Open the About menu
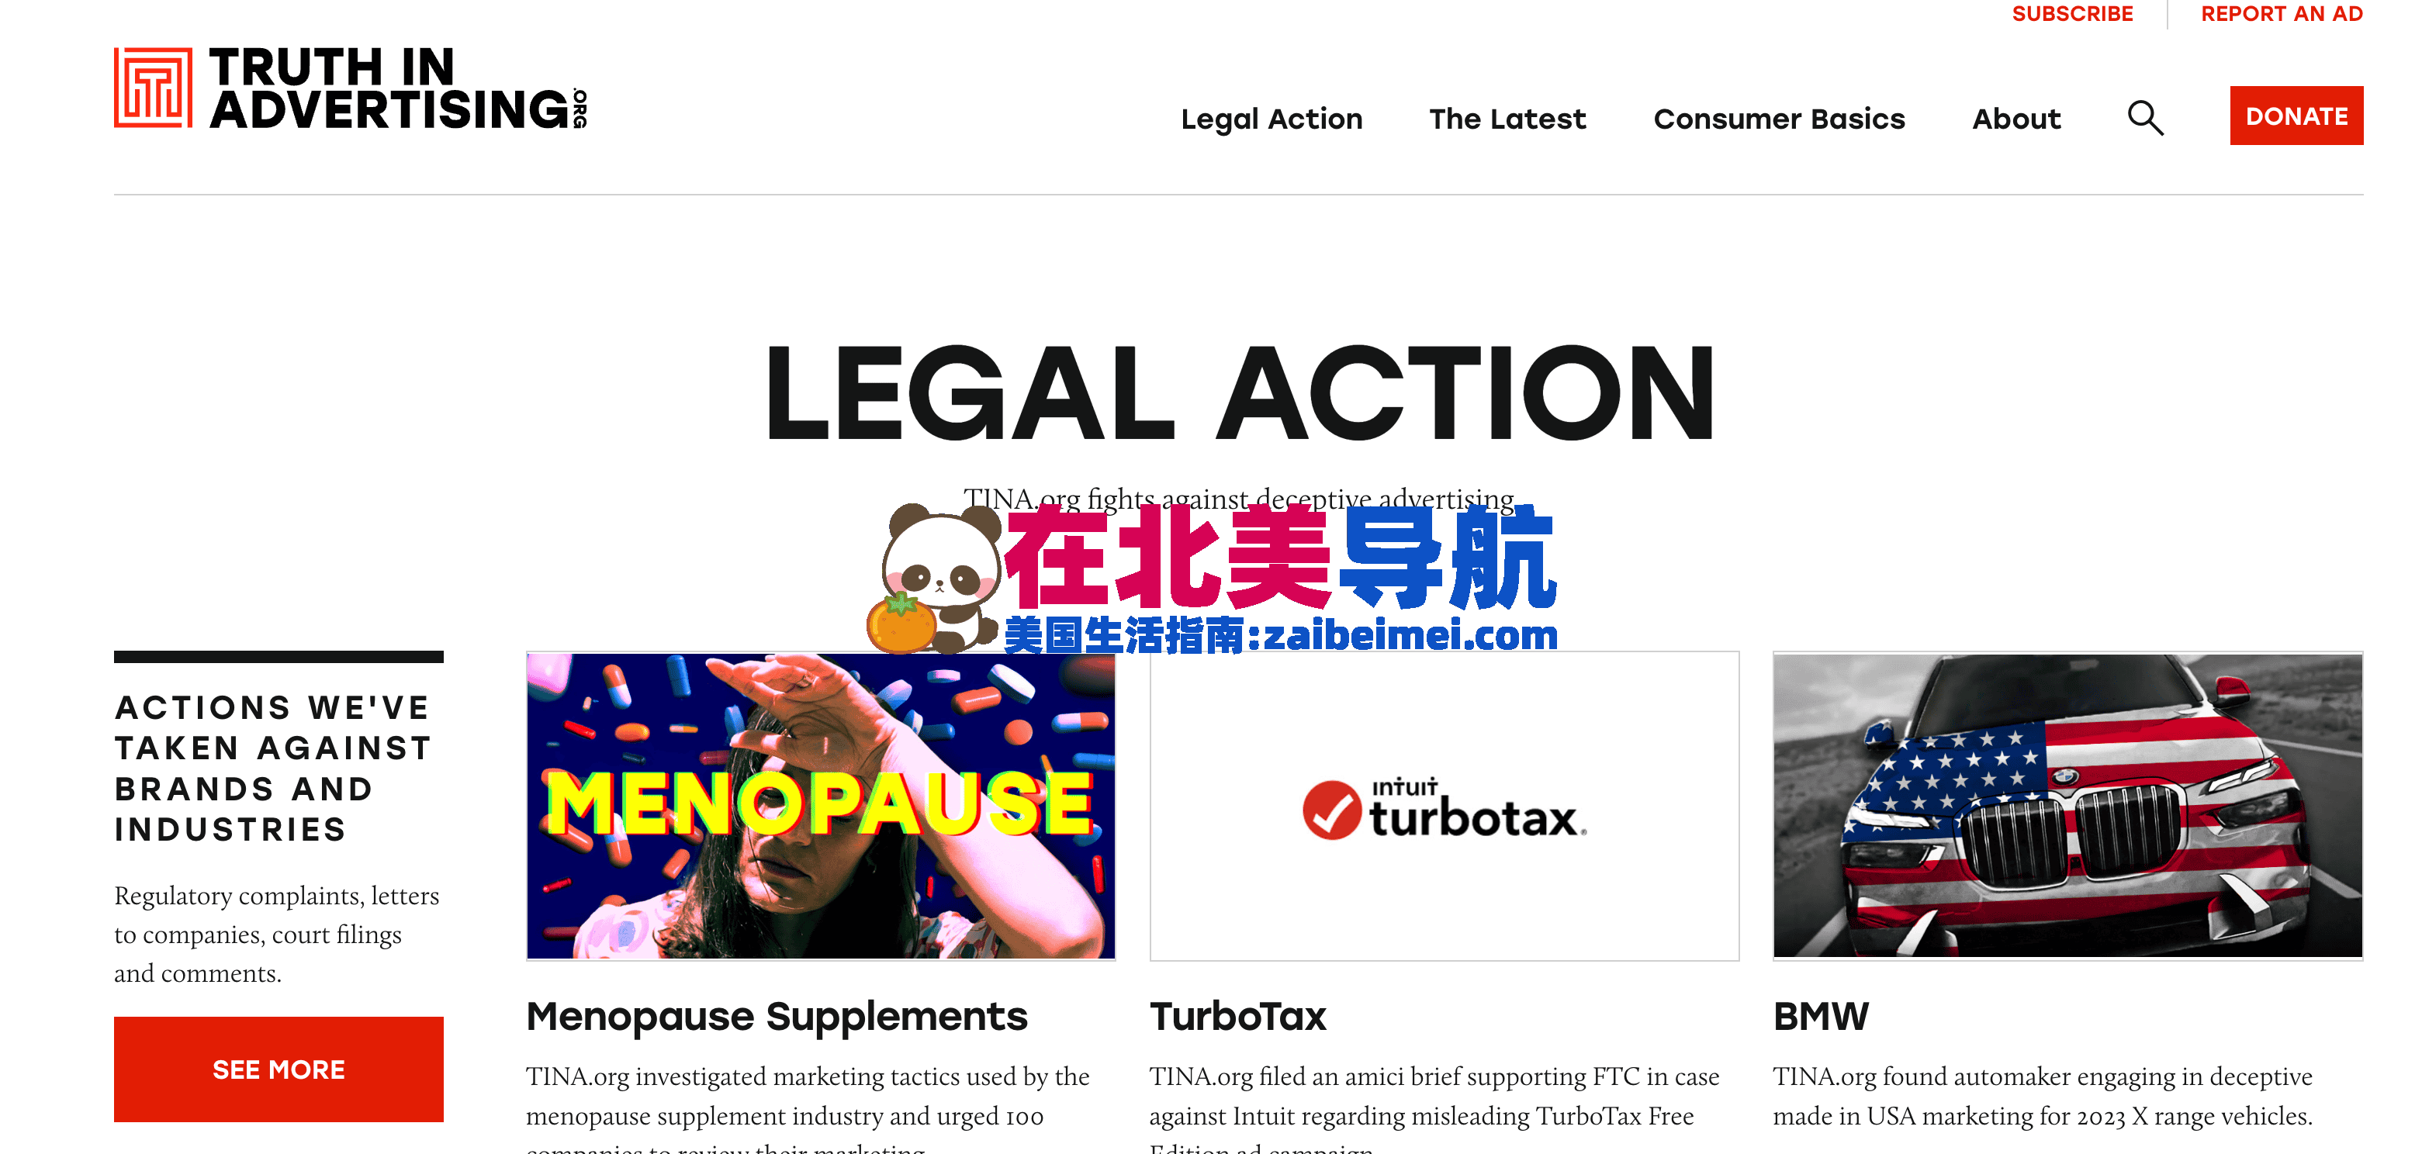 click(2015, 119)
